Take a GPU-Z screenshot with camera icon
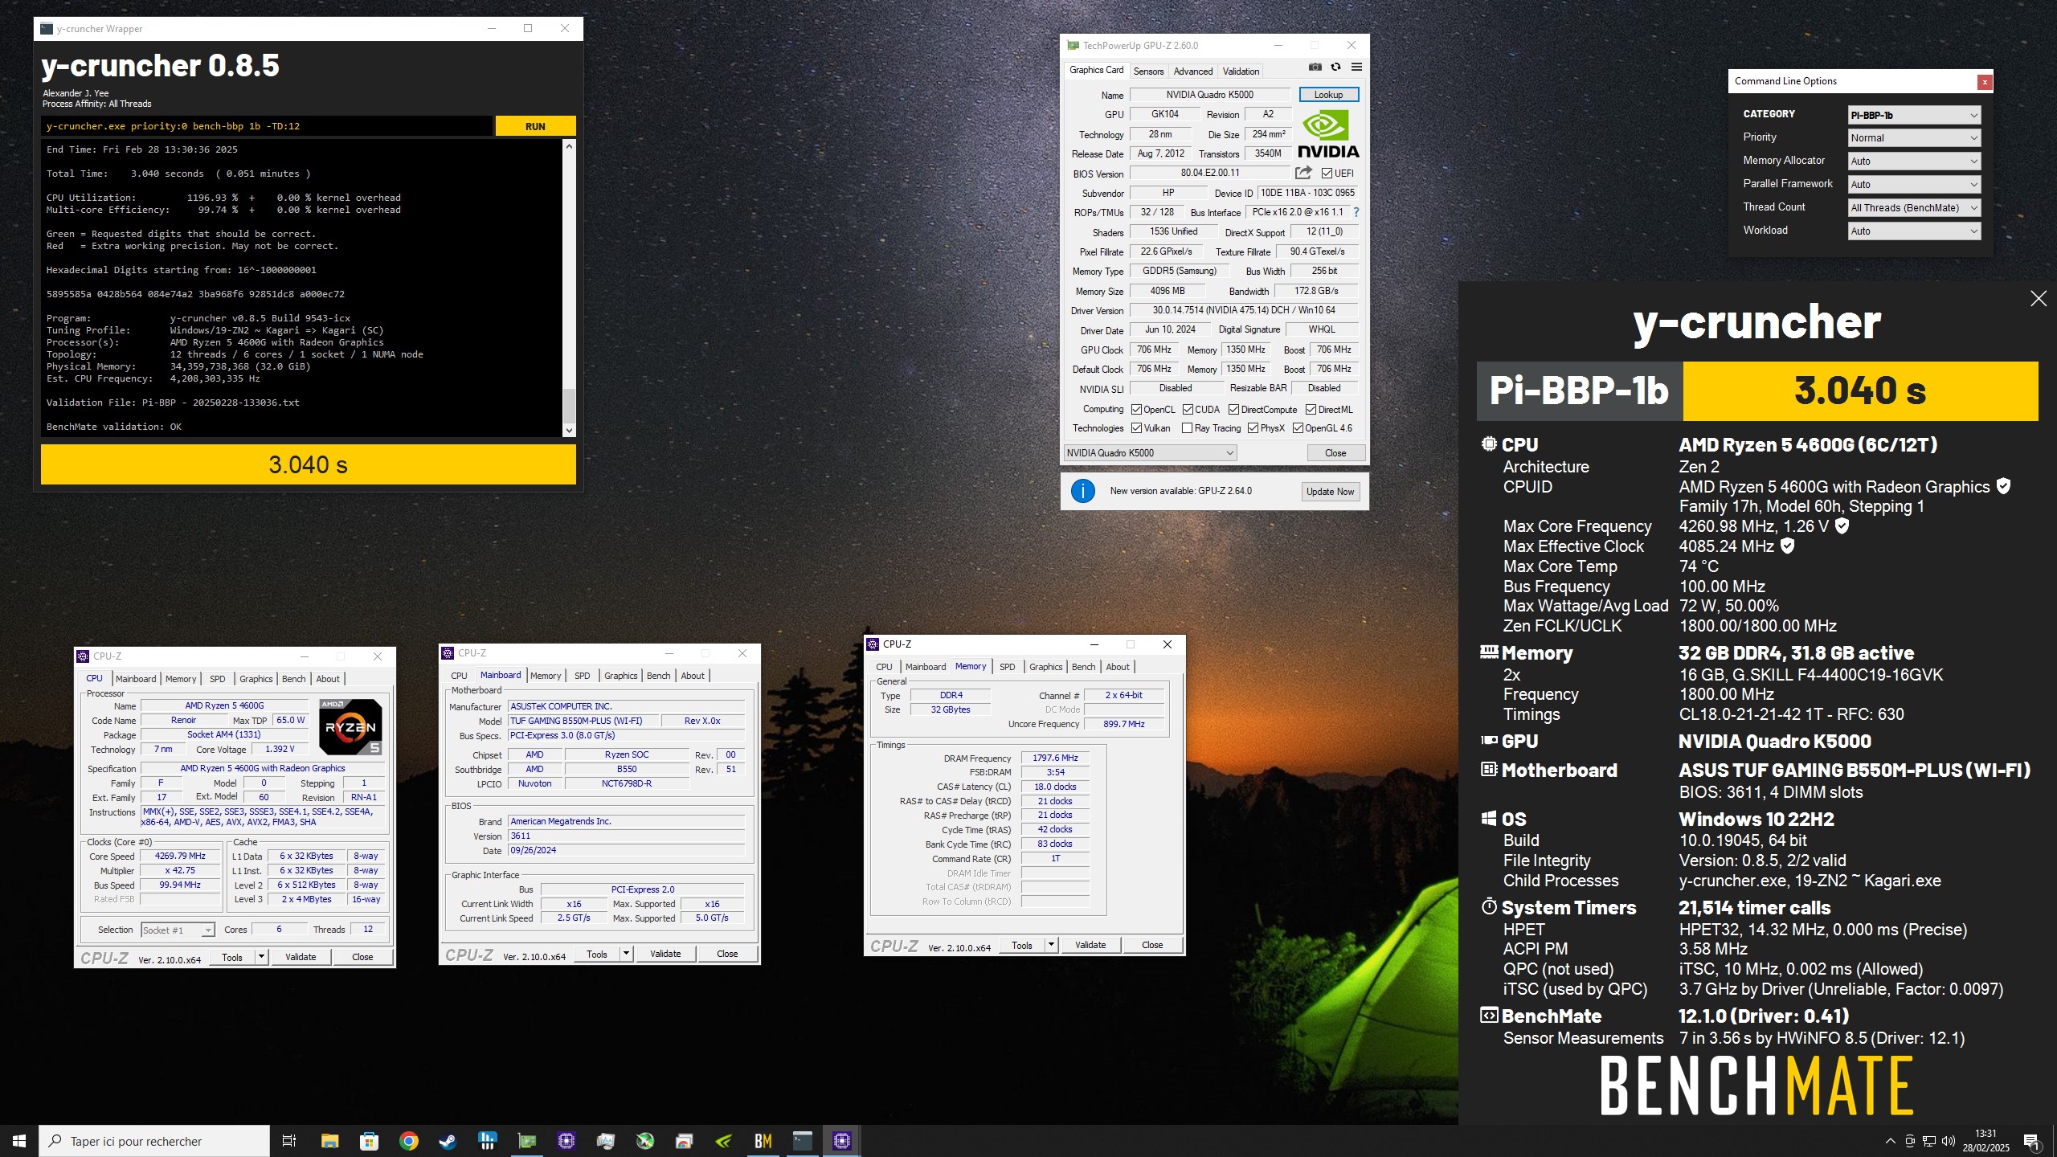Image resolution: width=2057 pixels, height=1157 pixels. [x=1315, y=67]
